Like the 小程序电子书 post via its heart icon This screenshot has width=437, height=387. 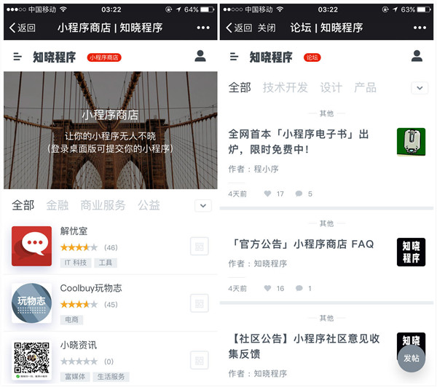tap(268, 193)
